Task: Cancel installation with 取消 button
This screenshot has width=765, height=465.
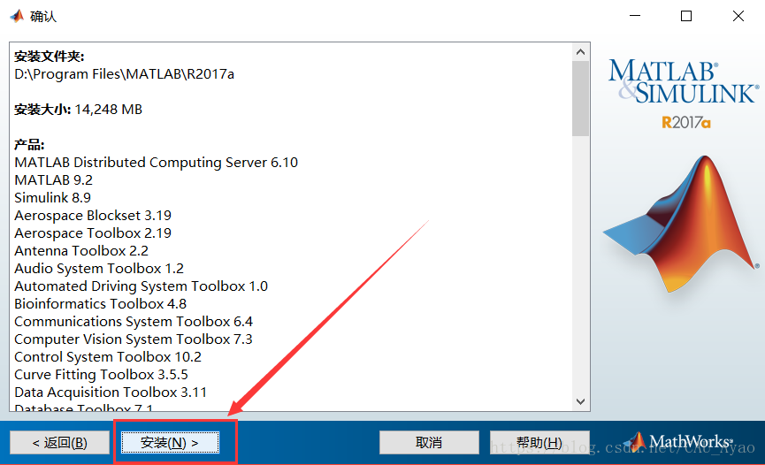Action: pyautogui.click(x=429, y=443)
